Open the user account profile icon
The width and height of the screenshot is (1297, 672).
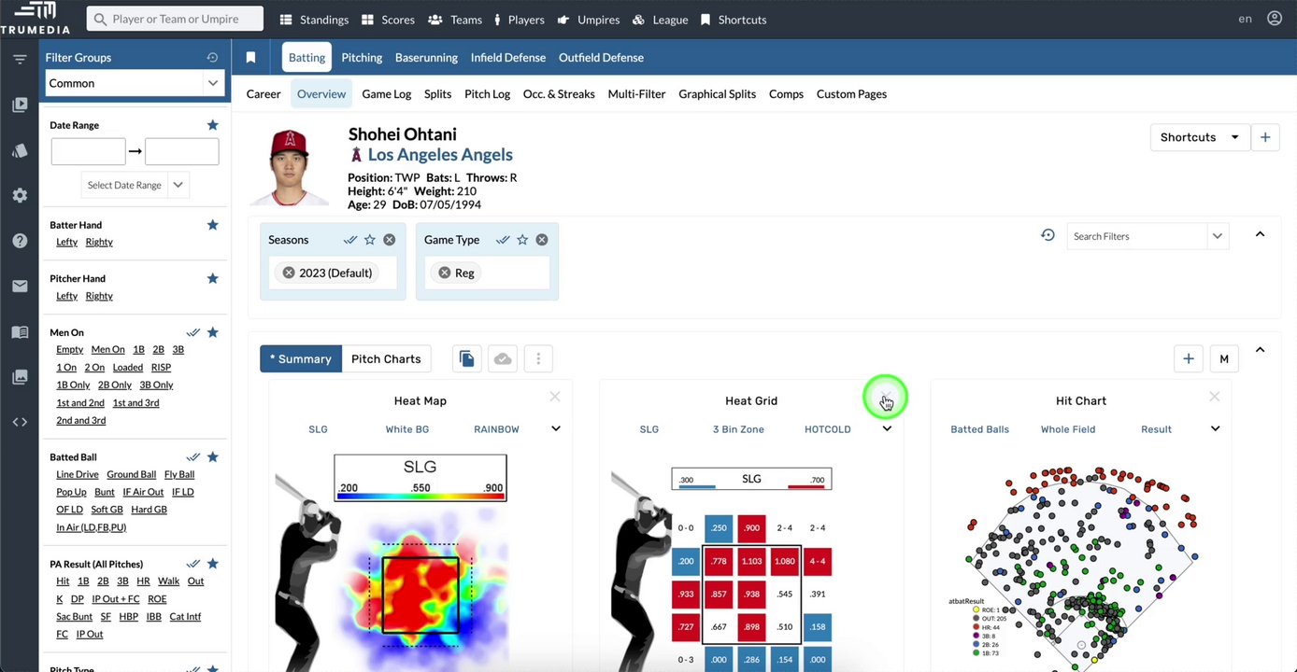click(x=1275, y=19)
